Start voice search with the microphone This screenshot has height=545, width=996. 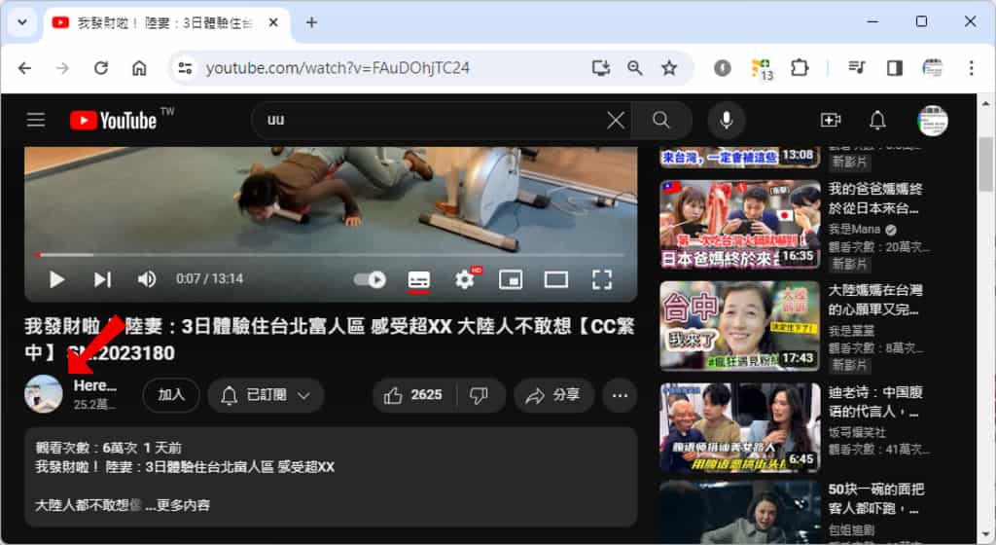pos(726,120)
